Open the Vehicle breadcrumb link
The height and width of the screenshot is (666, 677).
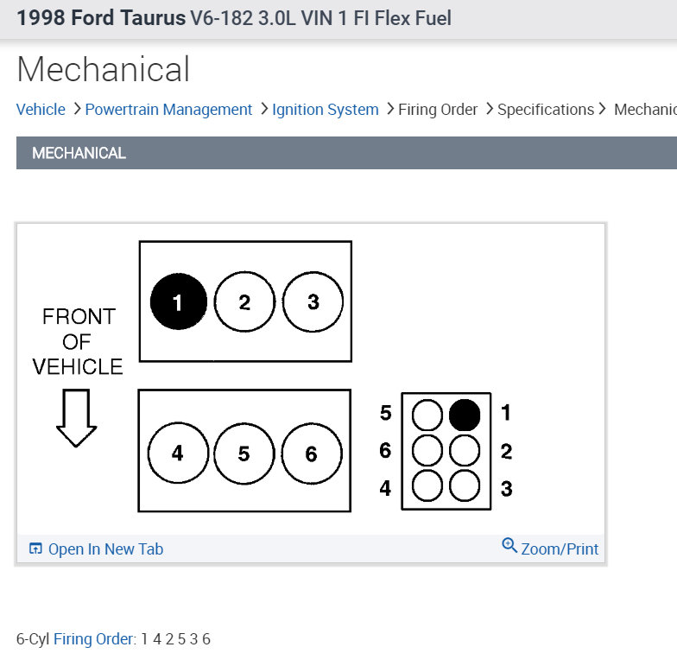(41, 109)
